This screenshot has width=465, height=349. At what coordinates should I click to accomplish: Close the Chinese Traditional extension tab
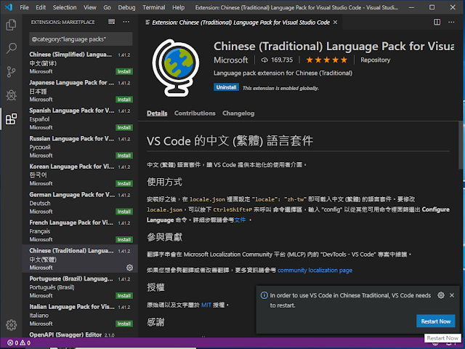335,23
